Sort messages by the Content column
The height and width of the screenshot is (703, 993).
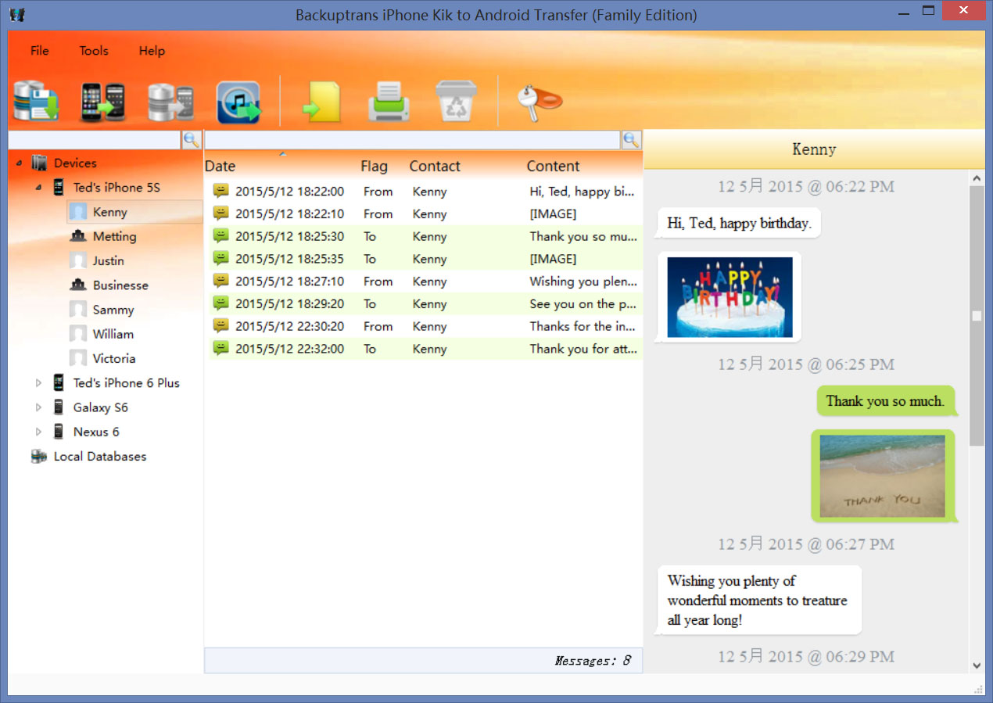553,166
